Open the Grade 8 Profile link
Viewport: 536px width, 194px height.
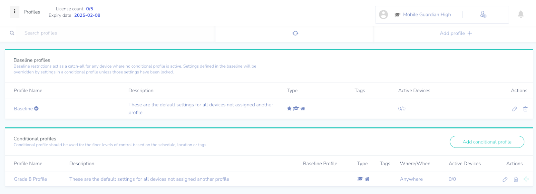(30, 179)
